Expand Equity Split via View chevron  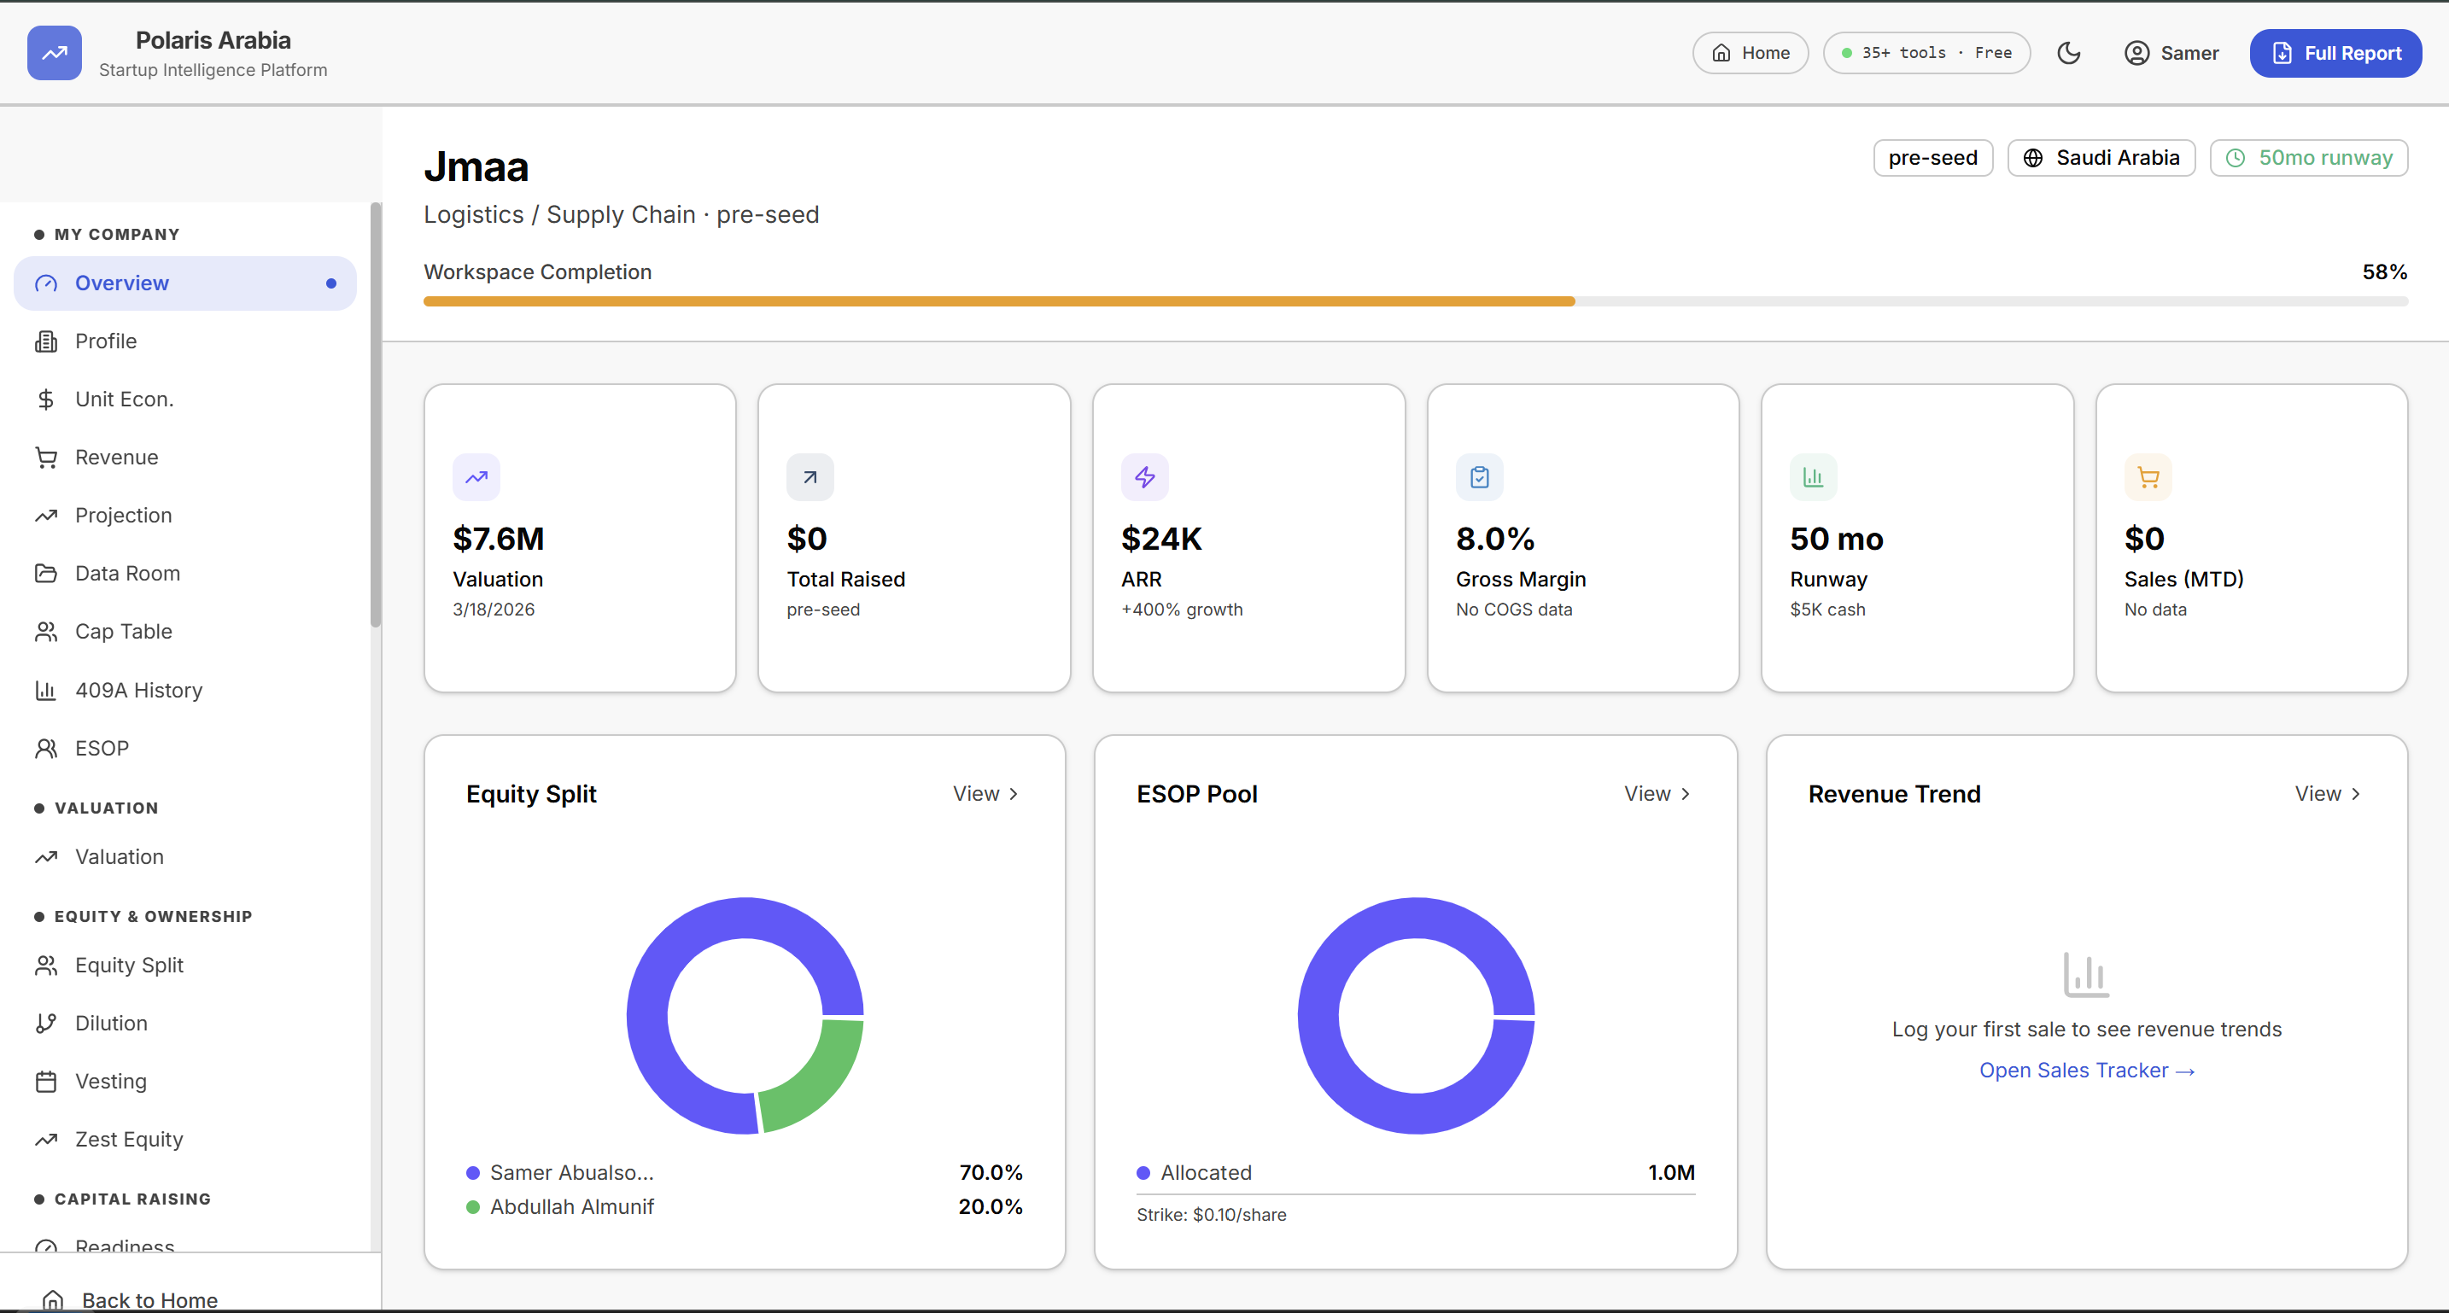[x=1014, y=794]
